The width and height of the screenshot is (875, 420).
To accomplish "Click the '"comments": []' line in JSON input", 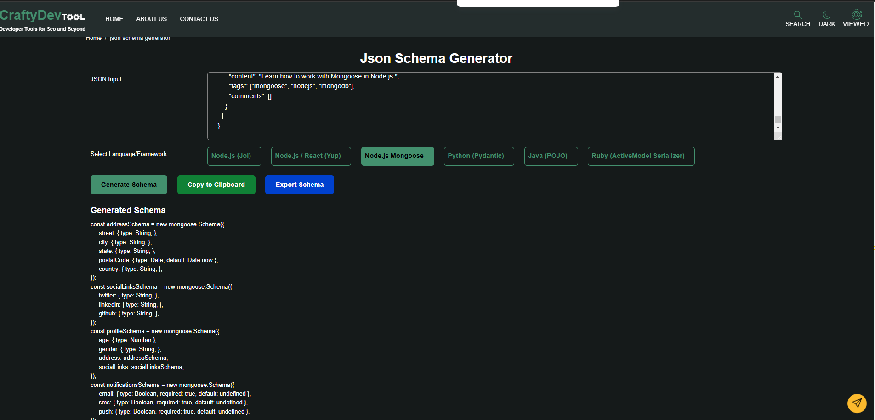I will click(250, 96).
